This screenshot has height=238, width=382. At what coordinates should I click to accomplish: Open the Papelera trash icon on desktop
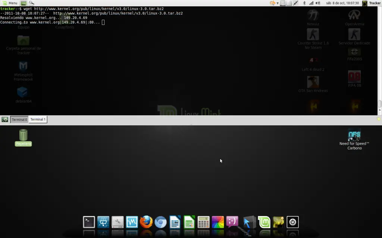pyautogui.click(x=24, y=138)
